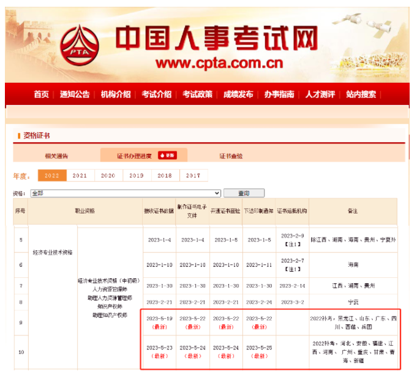Click the 备注 column header
This screenshot has height=379, width=417.
point(353,211)
